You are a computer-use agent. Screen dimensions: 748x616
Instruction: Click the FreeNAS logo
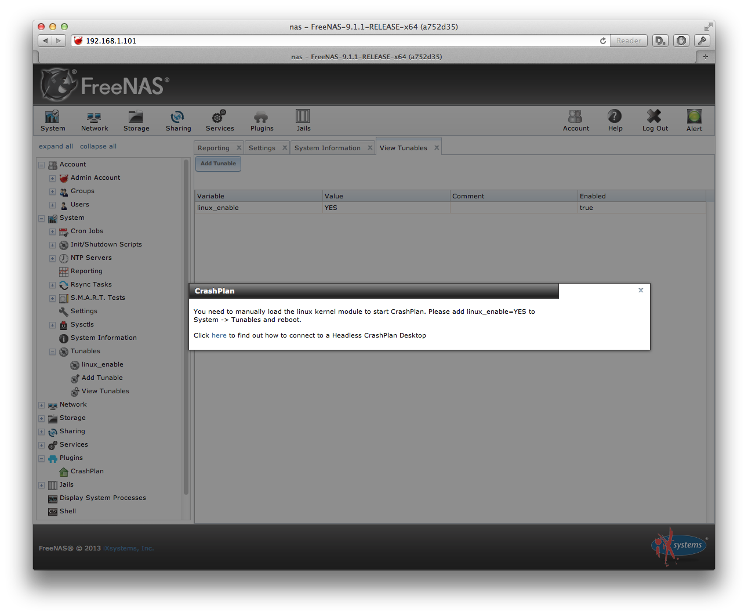pos(105,85)
